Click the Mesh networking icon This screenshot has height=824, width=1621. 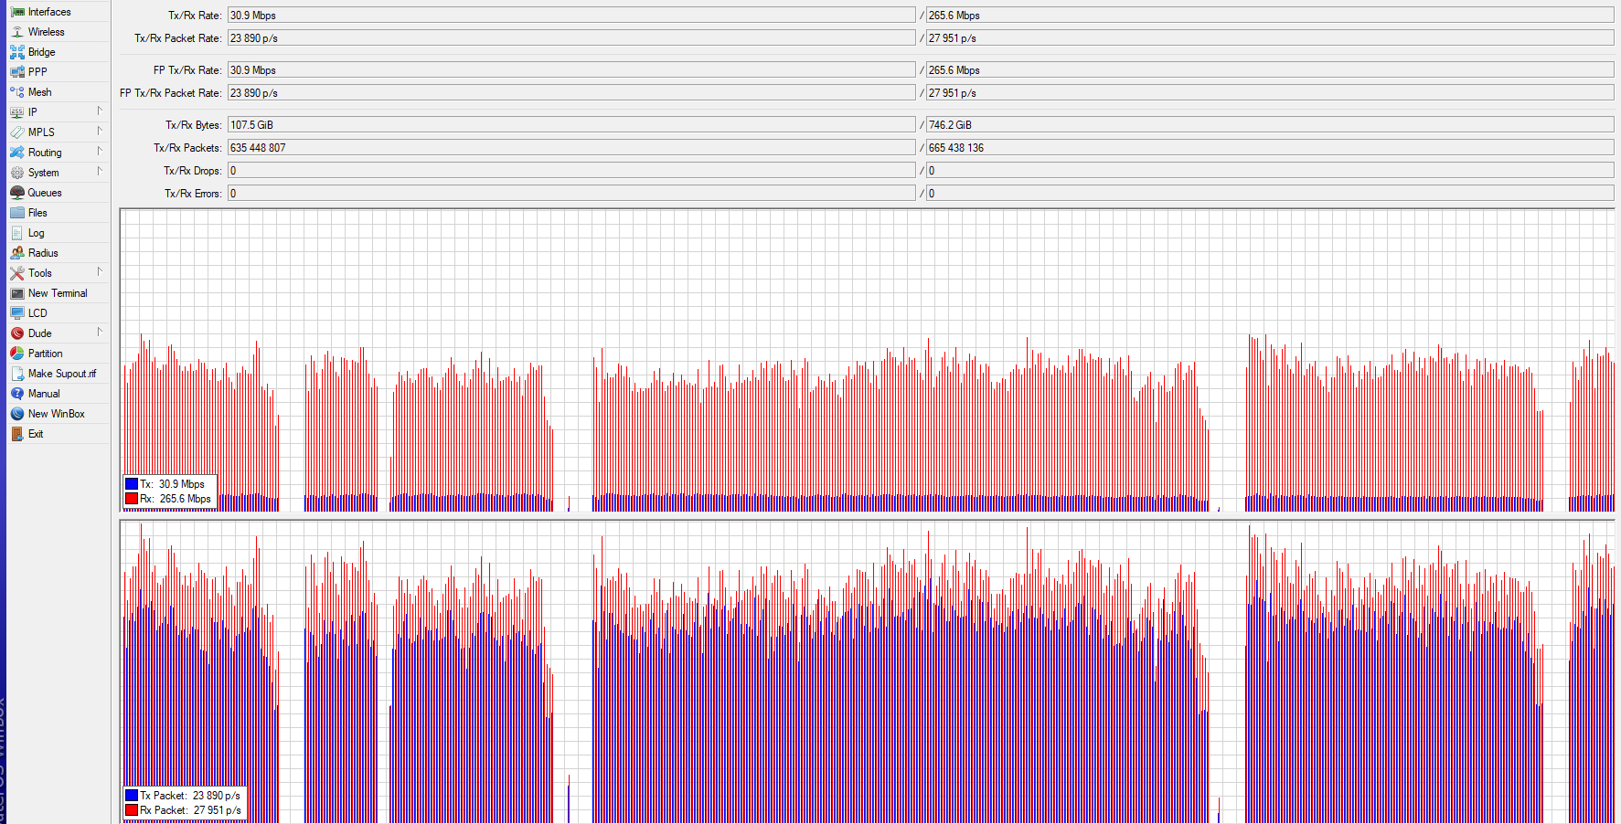(17, 91)
